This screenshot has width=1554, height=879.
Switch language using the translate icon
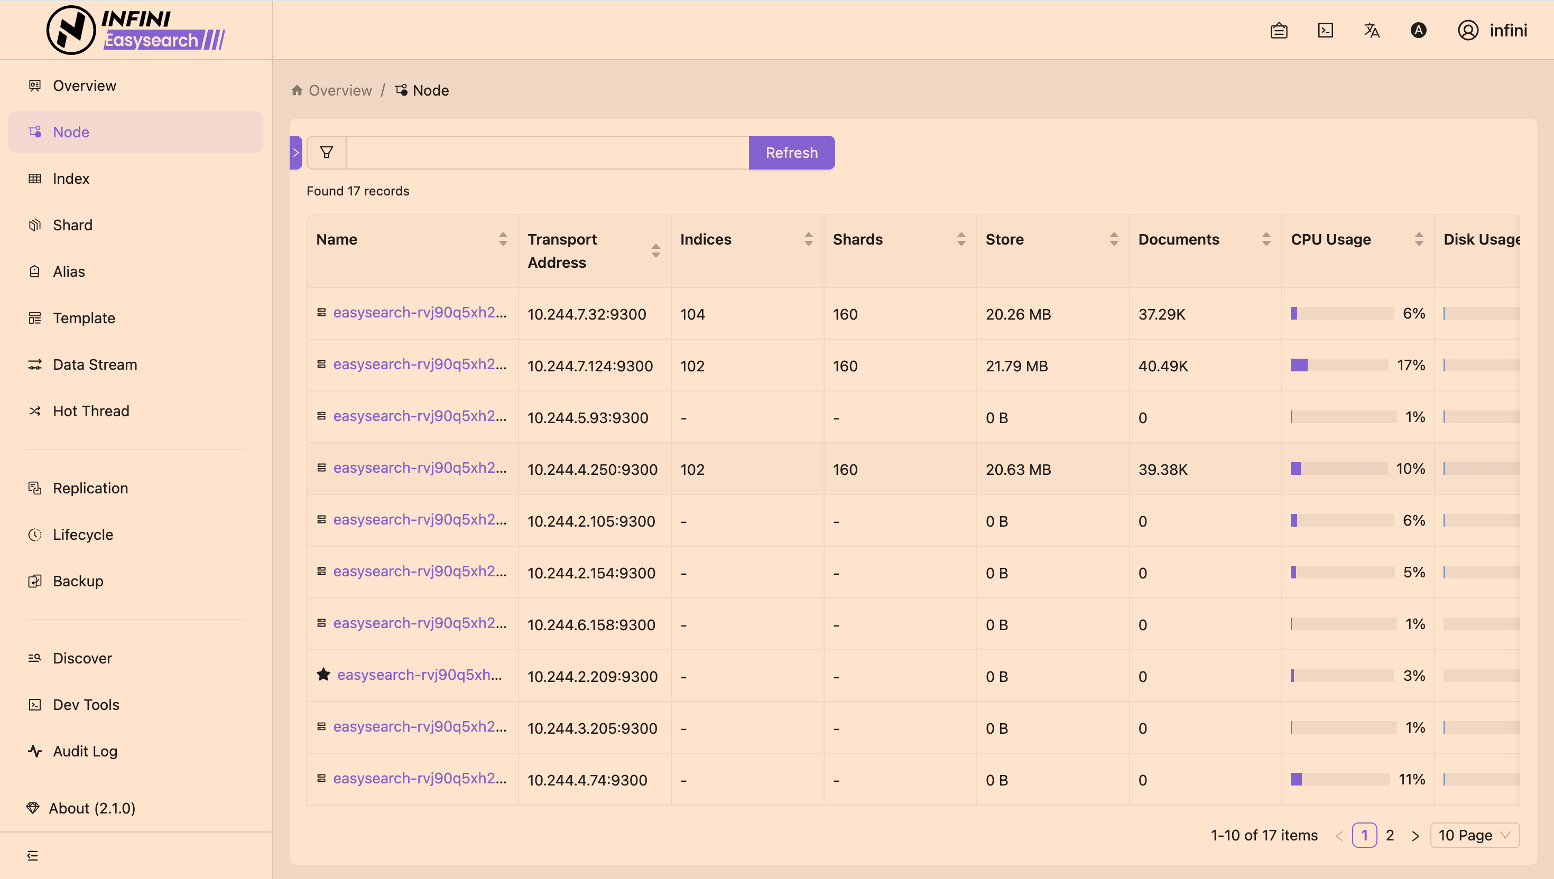click(x=1371, y=30)
